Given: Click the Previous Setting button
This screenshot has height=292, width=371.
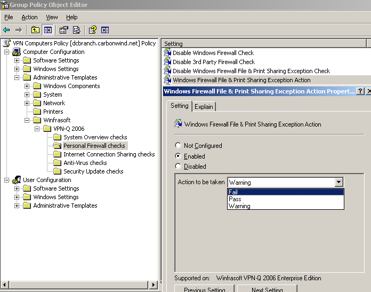Looking at the screenshot, I should pyautogui.click(x=205, y=289).
